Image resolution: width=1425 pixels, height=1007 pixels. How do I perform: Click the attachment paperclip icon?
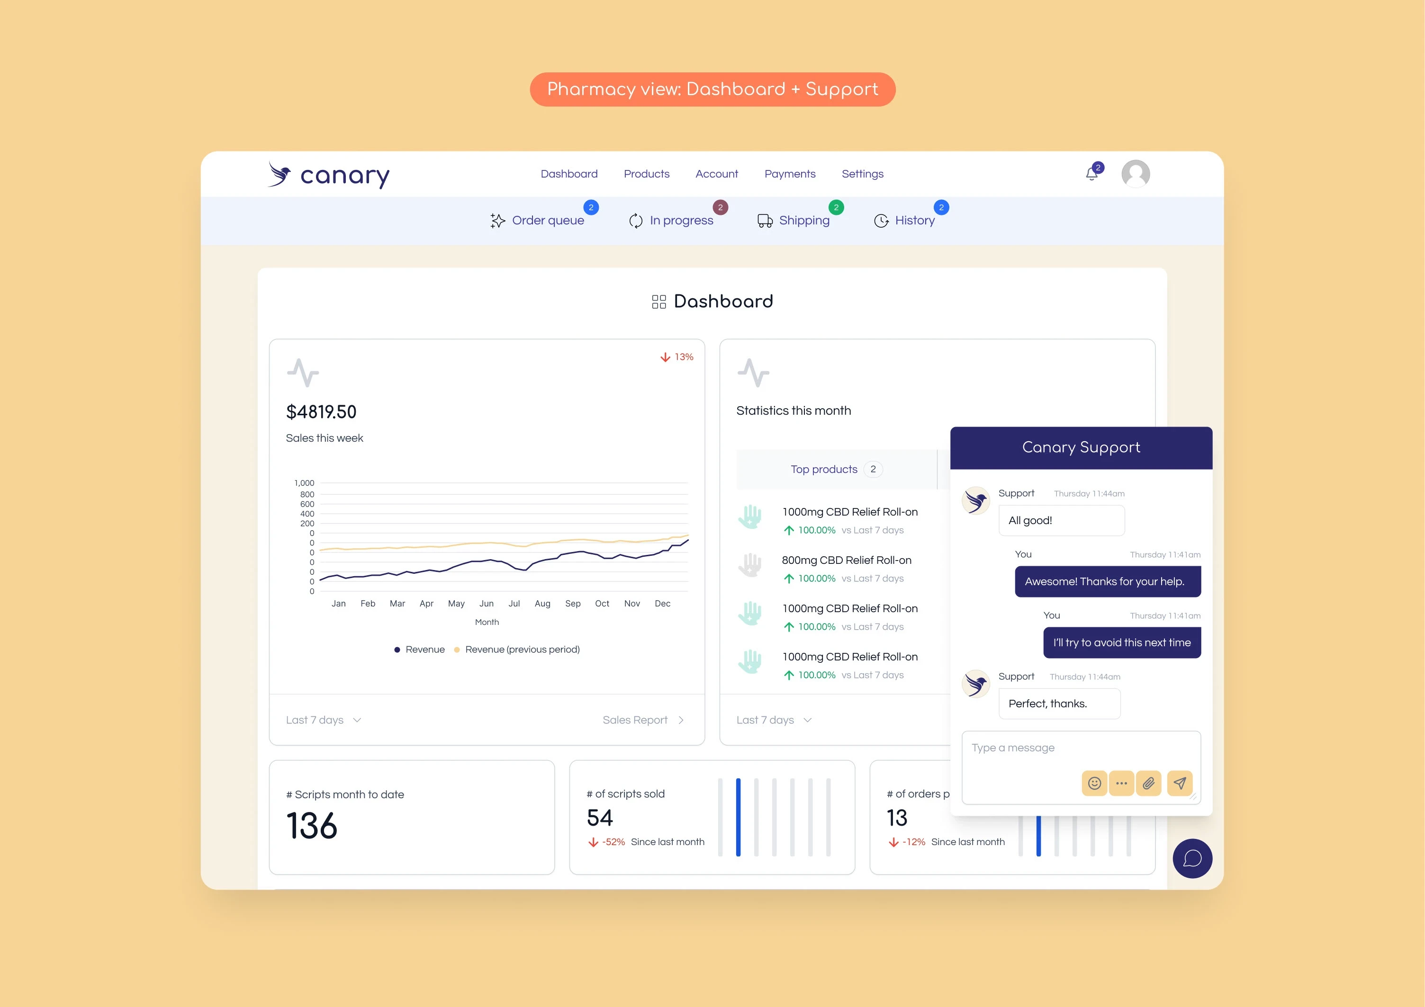(x=1148, y=783)
